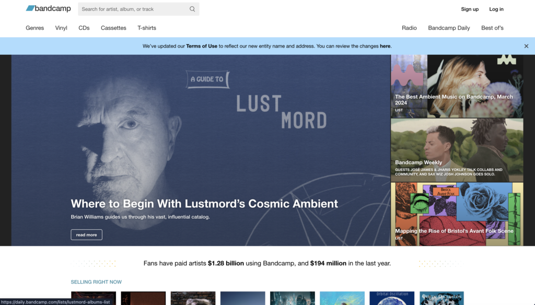Image resolution: width=535 pixels, height=305 pixels.
Task: Click the search magnifier icon
Action: [192, 9]
